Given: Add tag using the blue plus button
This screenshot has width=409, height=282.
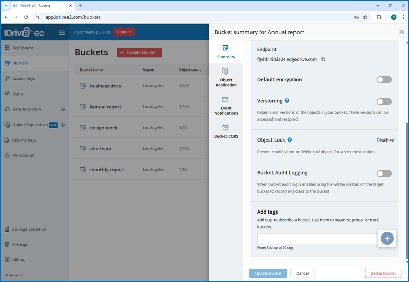Looking at the screenshot, I should point(387,238).
